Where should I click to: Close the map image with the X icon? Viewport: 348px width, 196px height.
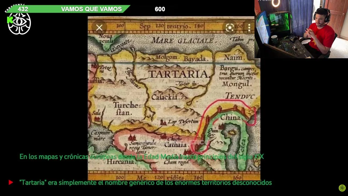click(x=99, y=27)
